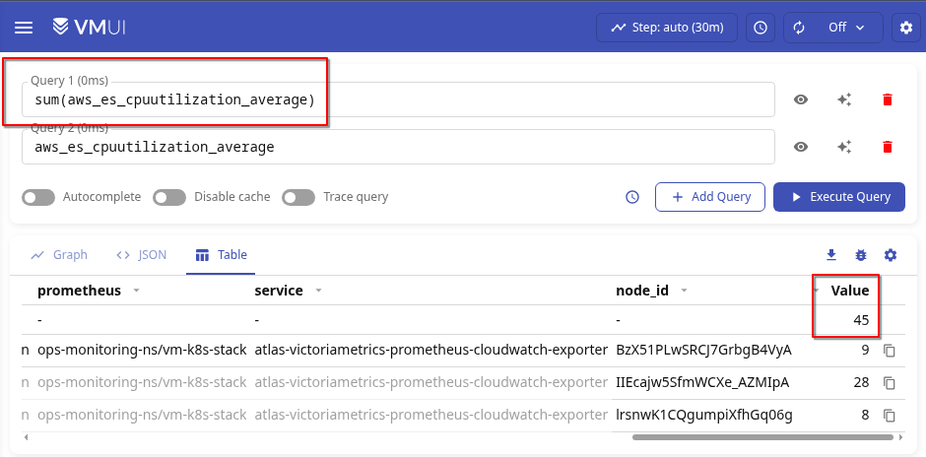Image resolution: width=926 pixels, height=457 pixels.
Task: Click the Execute Query button
Action: tap(839, 197)
